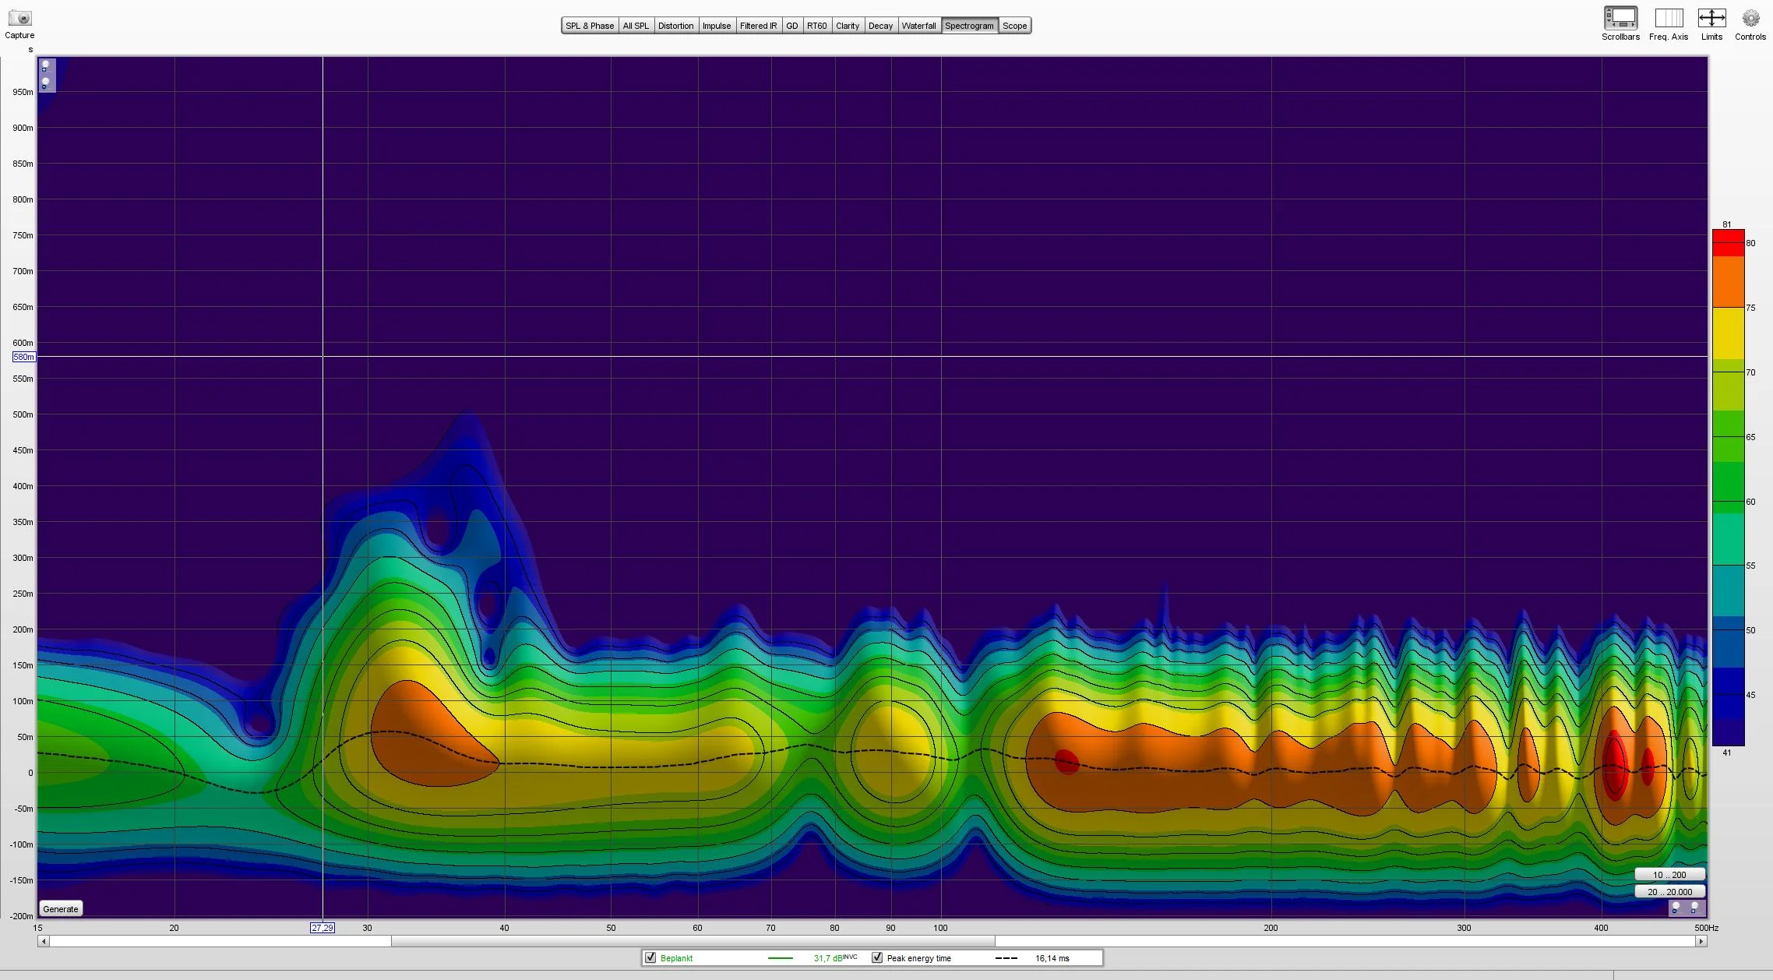1773x980 pixels.
Task: Select the Filtered IR tab
Action: pos(758,26)
